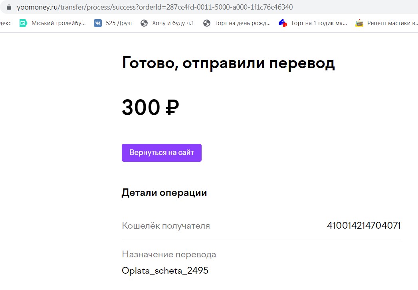Click cake icon of Рецепт мастики bookmark

pyautogui.click(x=359, y=23)
